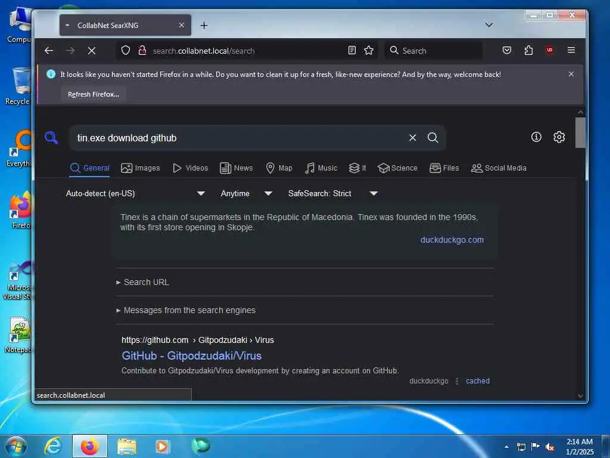Viewport: 610px width, 458px height.
Task: Click the Refresh Firefox... button
Action: (x=94, y=94)
